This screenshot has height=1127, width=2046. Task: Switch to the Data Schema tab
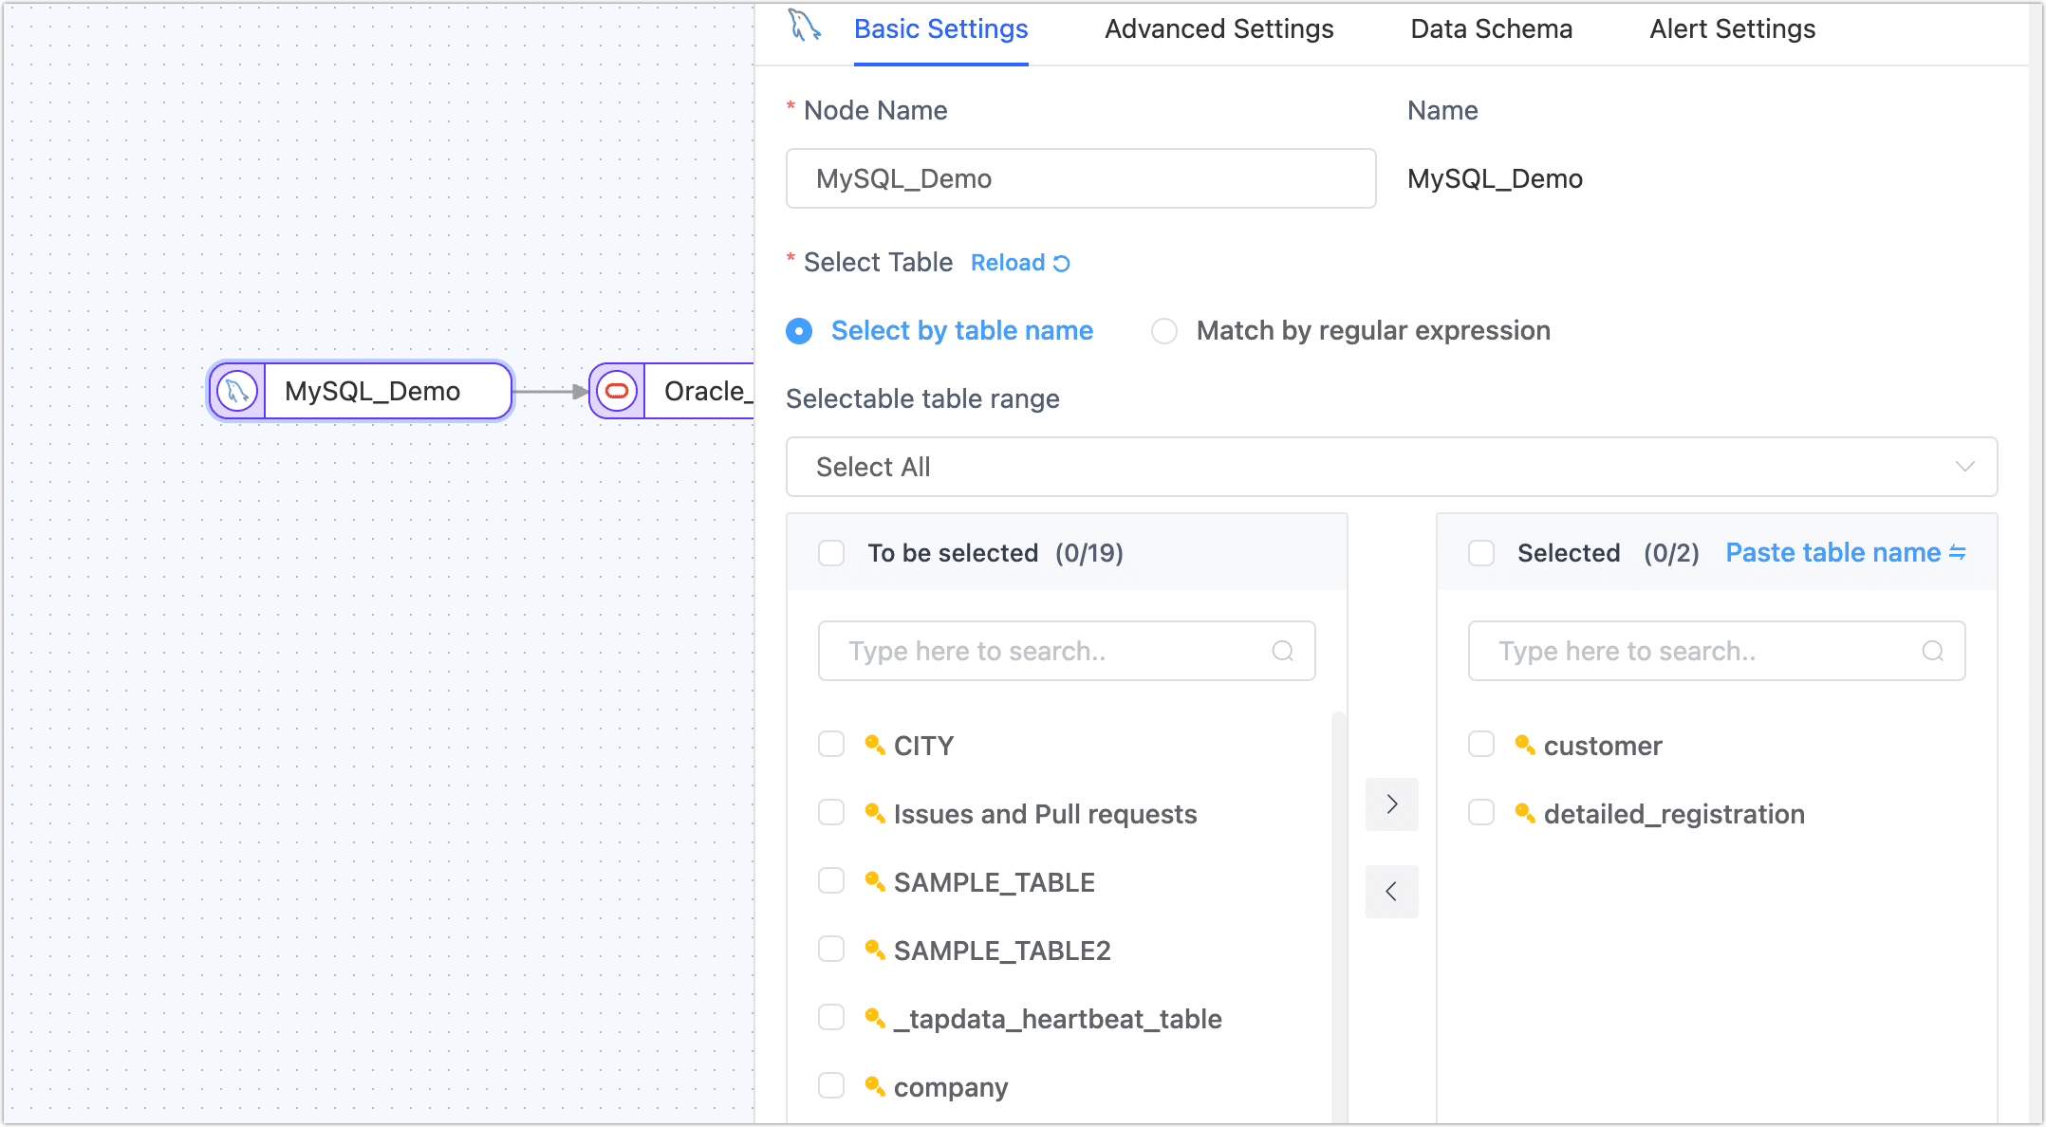(1491, 29)
